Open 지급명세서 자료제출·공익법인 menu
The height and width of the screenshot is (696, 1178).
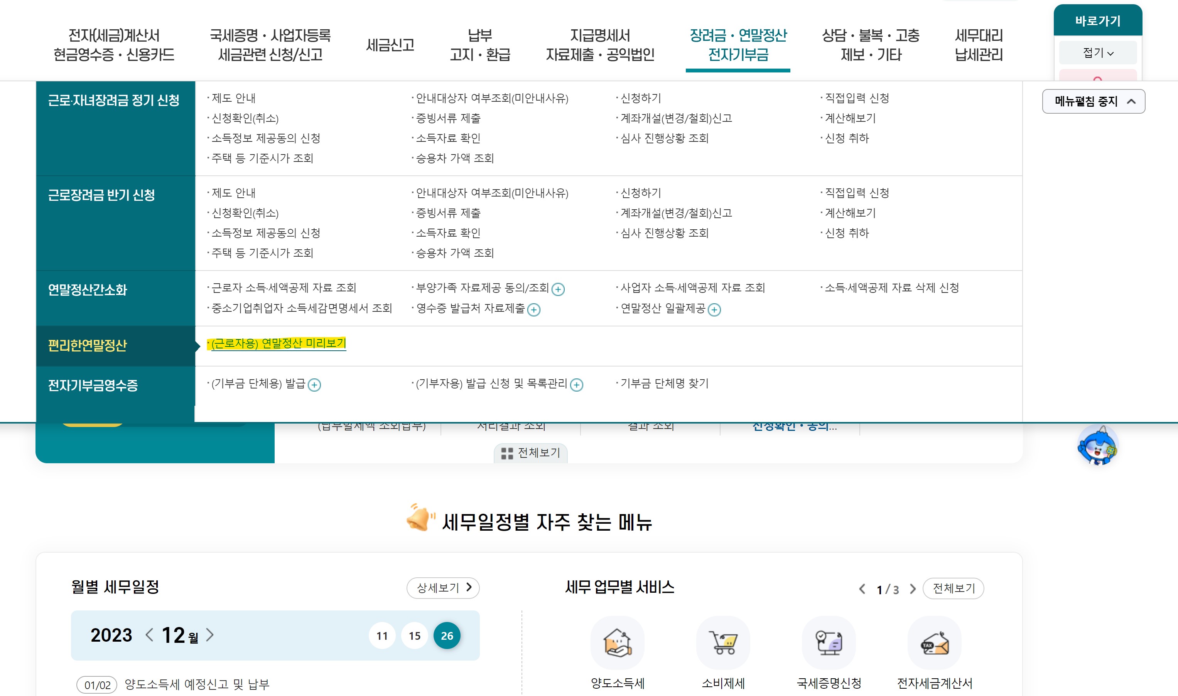[x=600, y=45]
